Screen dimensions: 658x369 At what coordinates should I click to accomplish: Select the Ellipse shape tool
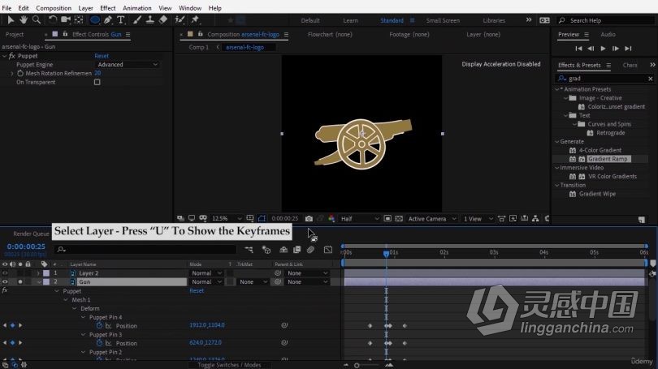pyautogui.click(x=95, y=19)
